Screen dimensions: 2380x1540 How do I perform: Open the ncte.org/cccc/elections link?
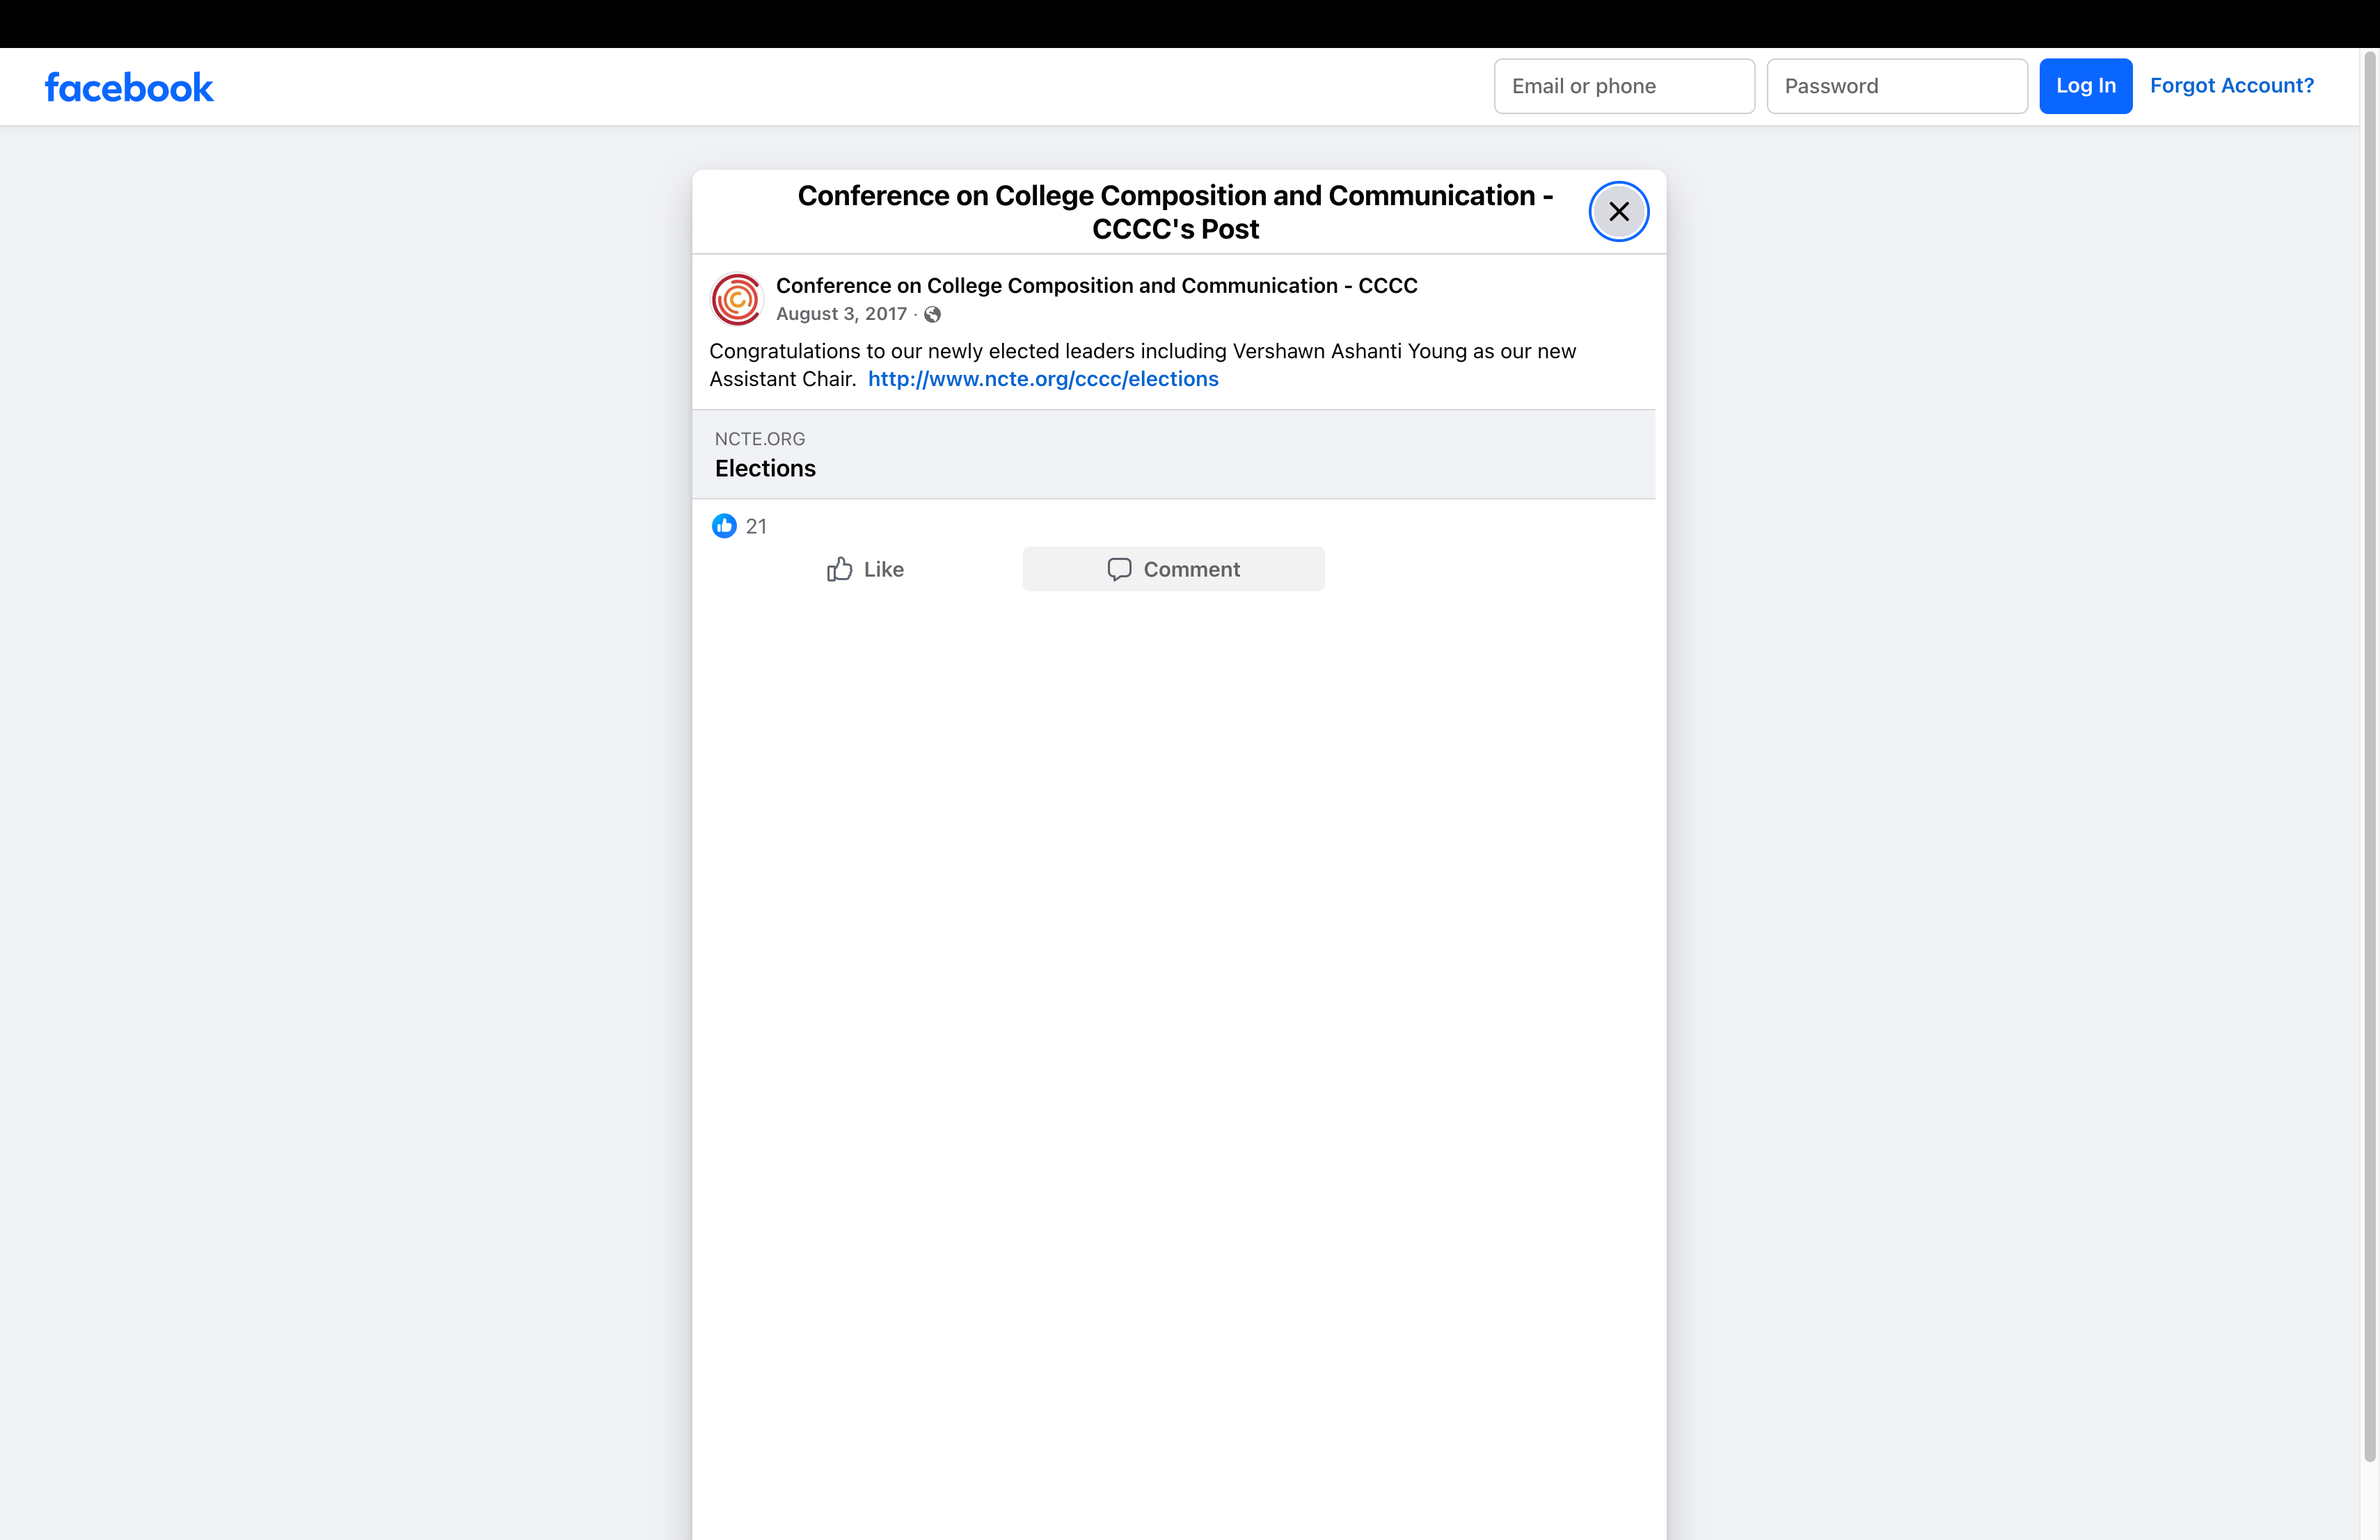point(1043,379)
